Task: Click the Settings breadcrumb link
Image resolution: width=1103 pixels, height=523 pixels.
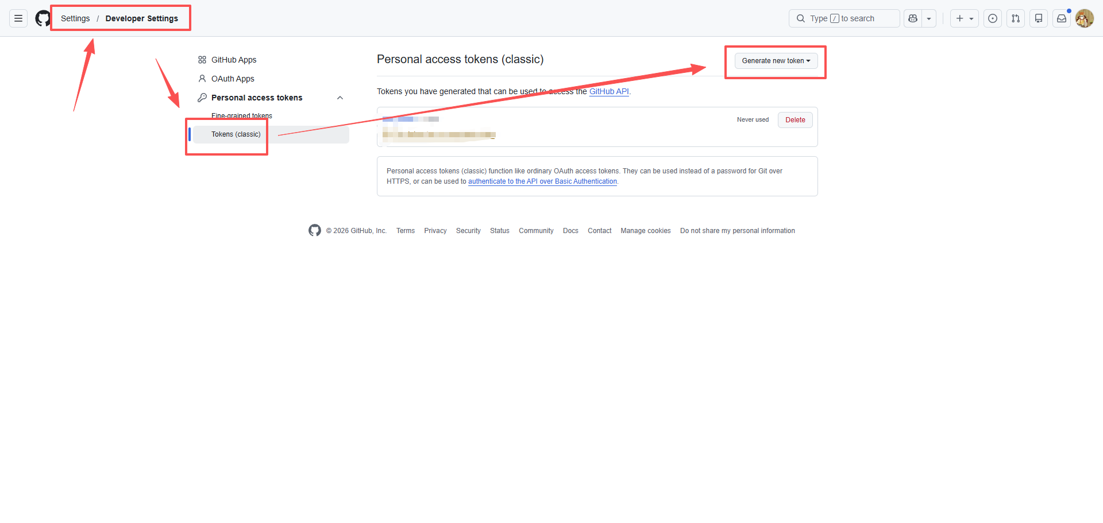Action: point(75,18)
